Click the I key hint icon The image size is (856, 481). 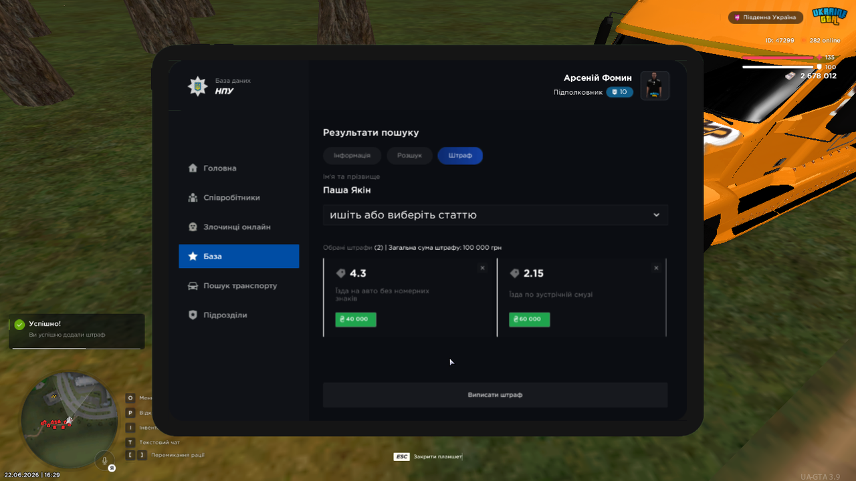click(130, 428)
